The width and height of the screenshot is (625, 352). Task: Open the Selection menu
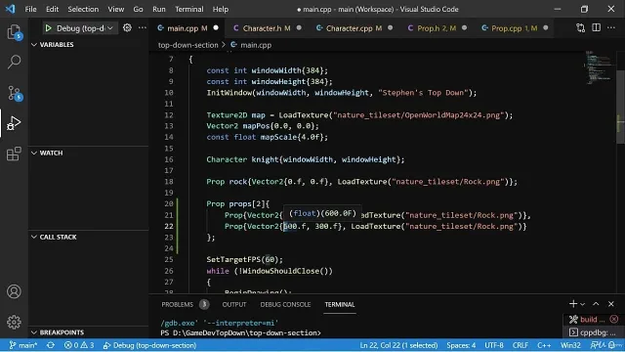click(x=83, y=9)
